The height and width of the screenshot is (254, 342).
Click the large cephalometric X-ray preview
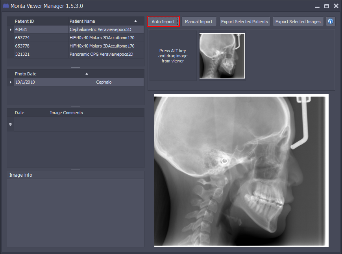click(x=241, y=170)
